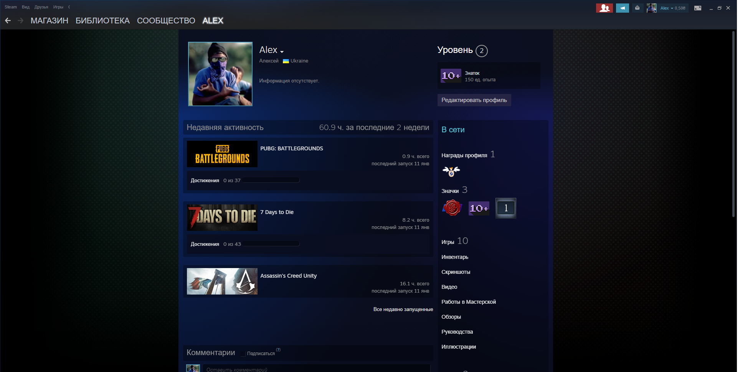This screenshot has width=740, height=372.
Task: Open Достижения link for 7 Days to Die
Action: pyautogui.click(x=205, y=244)
